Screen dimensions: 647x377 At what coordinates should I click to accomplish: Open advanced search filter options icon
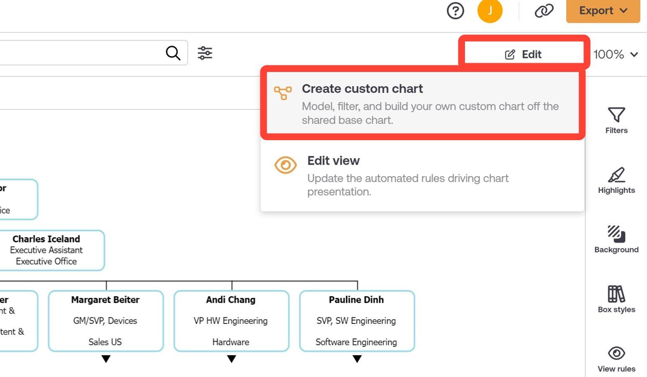click(205, 53)
